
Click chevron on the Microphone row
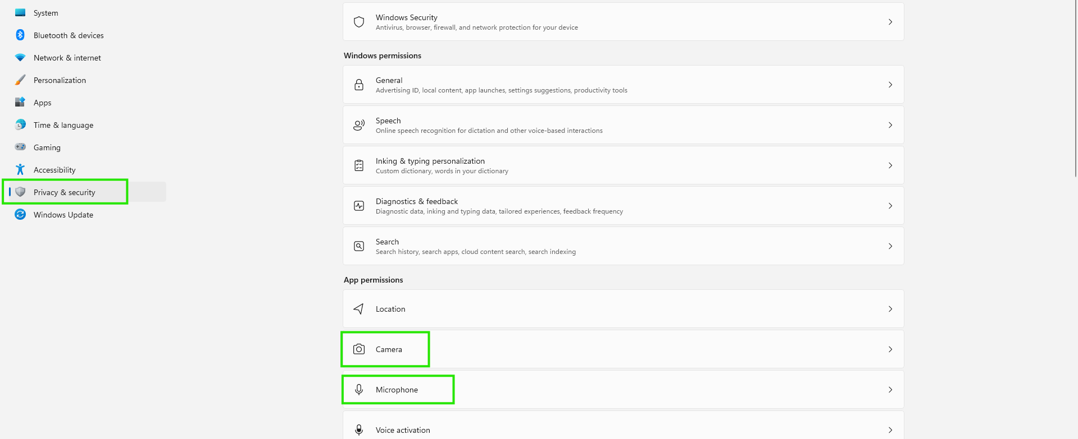click(890, 390)
